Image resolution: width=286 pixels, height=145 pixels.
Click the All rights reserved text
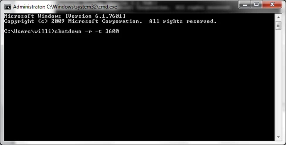183,21
